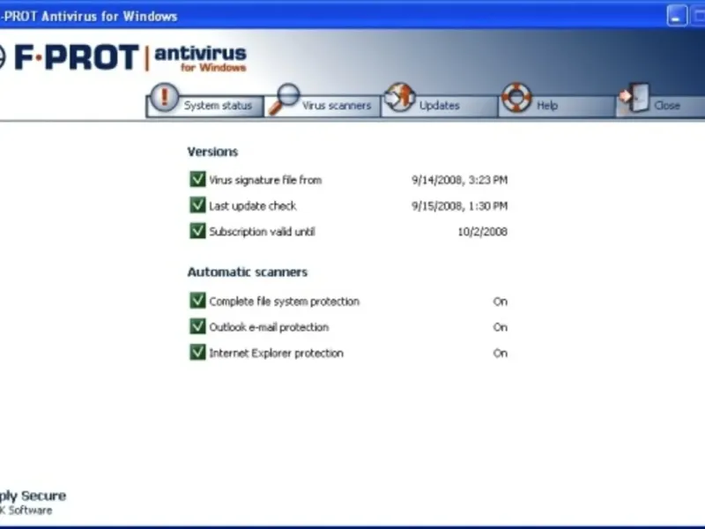This screenshot has width=705, height=529.
Task: Click the window title bar text
Action: point(89,16)
